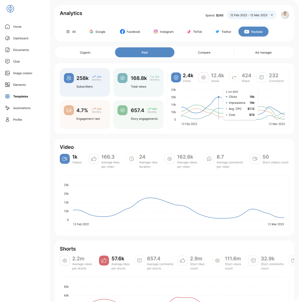Select the 12.4k Views metric icon
Image resolution: width=299 pixels, height=302 pixels.
203,78
